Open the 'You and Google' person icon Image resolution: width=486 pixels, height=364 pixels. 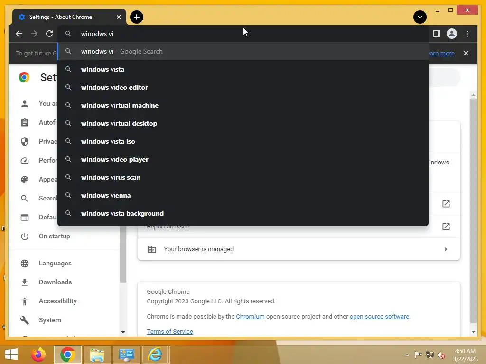pyautogui.click(x=25, y=104)
